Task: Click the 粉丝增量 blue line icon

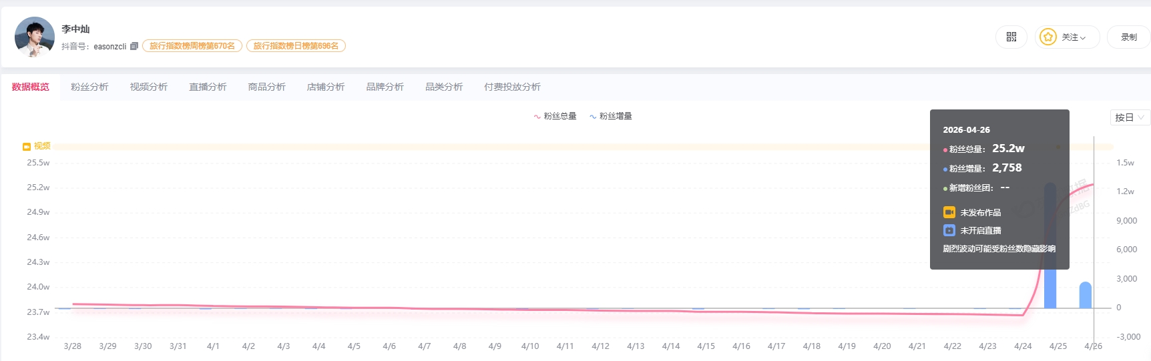Action: click(592, 117)
